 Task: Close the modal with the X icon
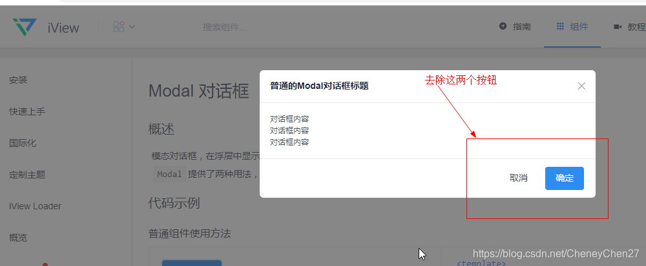coord(581,86)
